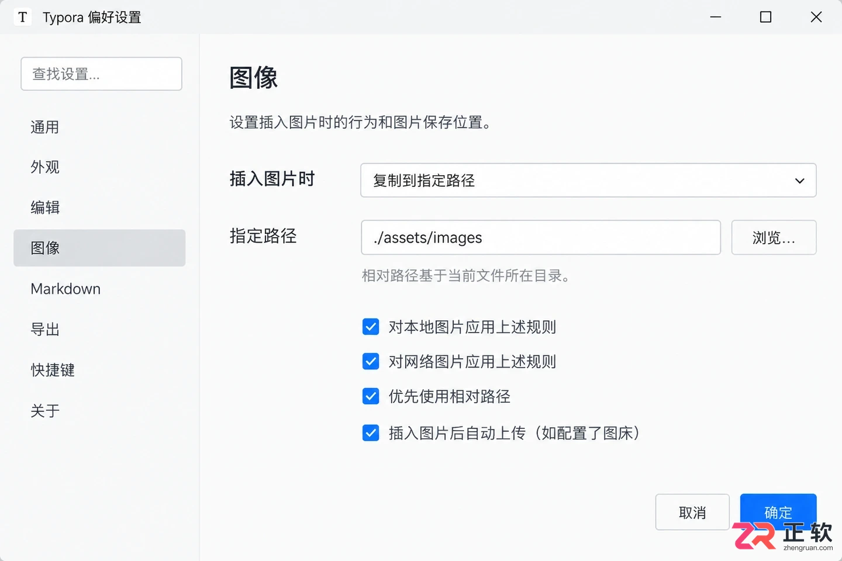The width and height of the screenshot is (842, 561).
Task: Click the 设置插入图片时的行为 description text
Action: click(360, 122)
